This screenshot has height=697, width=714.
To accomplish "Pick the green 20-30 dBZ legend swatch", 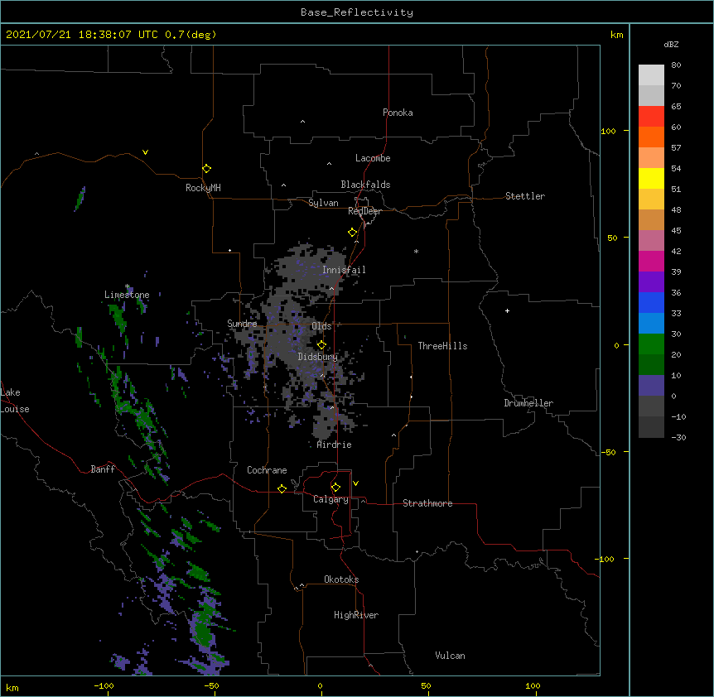I will click(x=651, y=344).
